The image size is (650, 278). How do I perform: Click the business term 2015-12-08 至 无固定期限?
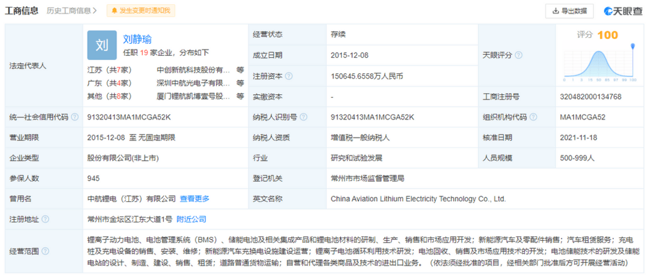click(131, 137)
